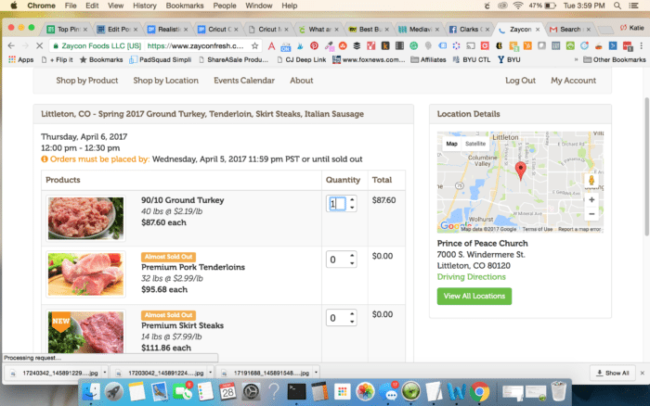Image resolution: width=650 pixels, height=406 pixels.
Task: Open Launchpad from the dock
Action: click(113, 391)
